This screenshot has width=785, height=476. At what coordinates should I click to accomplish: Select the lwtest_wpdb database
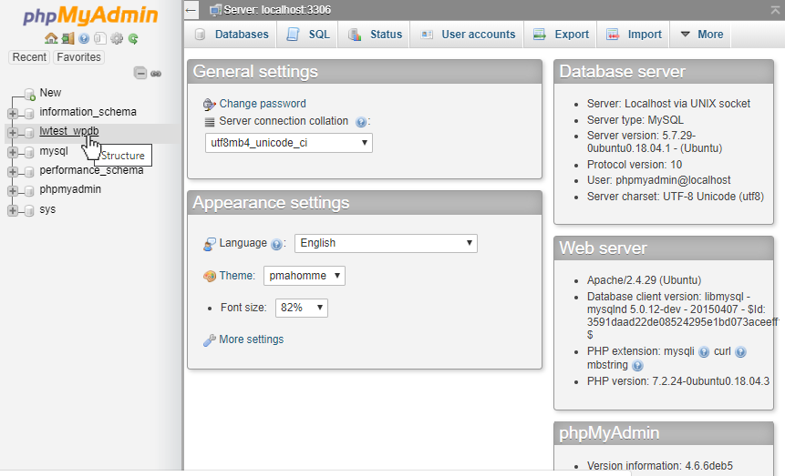click(69, 131)
